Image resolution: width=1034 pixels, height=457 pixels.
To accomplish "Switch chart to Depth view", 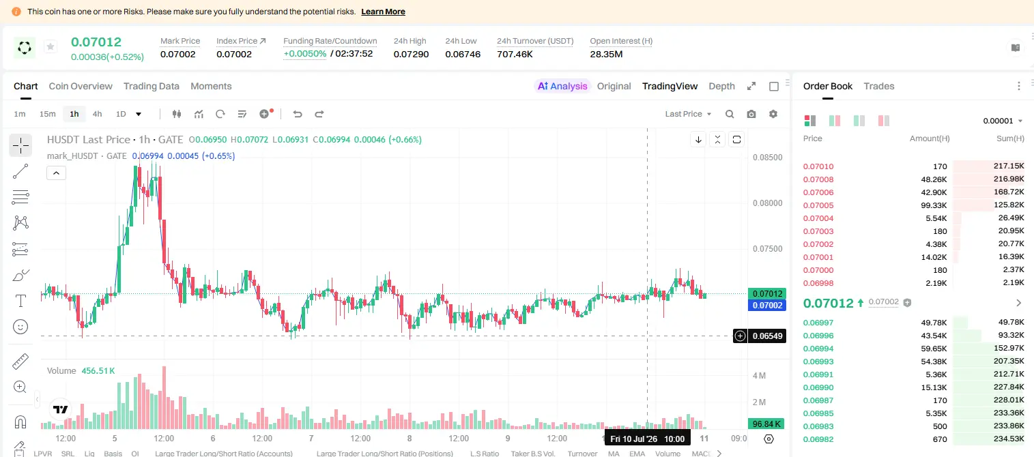I will [x=722, y=86].
